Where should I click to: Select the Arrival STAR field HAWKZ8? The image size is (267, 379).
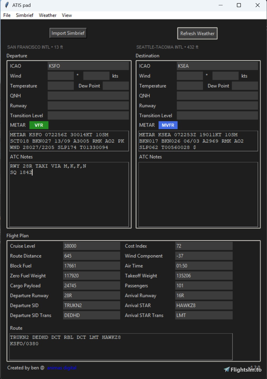click(x=204, y=305)
